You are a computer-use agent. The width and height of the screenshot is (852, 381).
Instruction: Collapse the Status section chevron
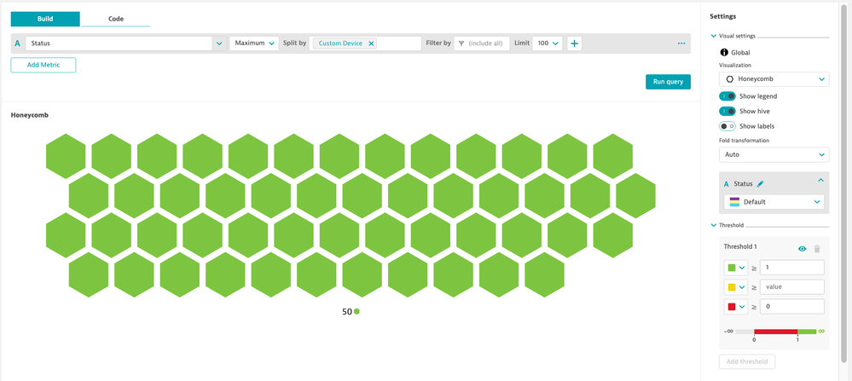tap(820, 181)
